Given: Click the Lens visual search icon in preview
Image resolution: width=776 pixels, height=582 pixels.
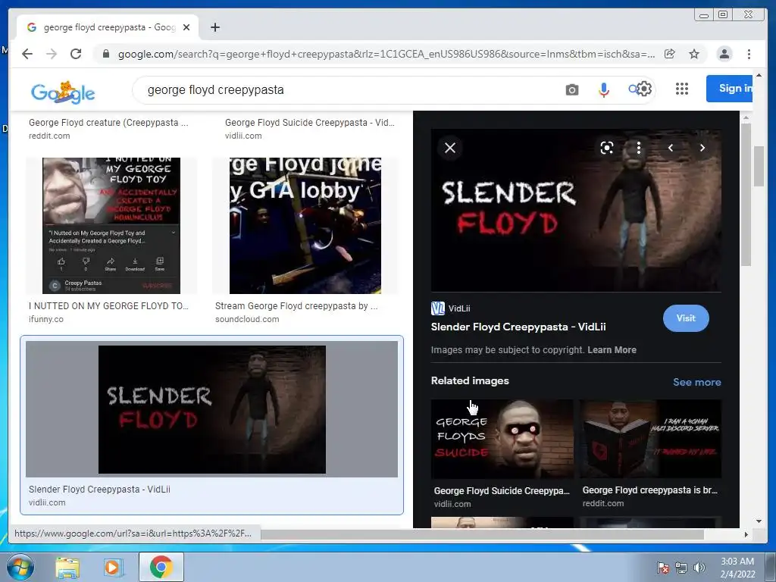Looking at the screenshot, I should [607, 148].
